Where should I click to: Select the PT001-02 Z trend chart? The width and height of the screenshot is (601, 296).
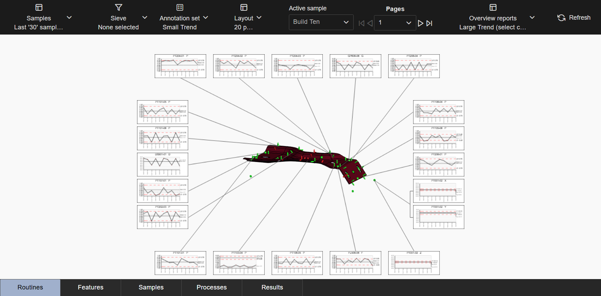(x=414, y=263)
